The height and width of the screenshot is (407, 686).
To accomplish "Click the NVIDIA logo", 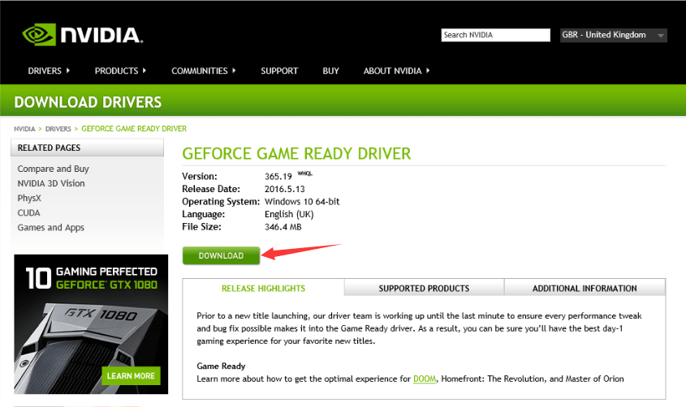I will [x=83, y=34].
